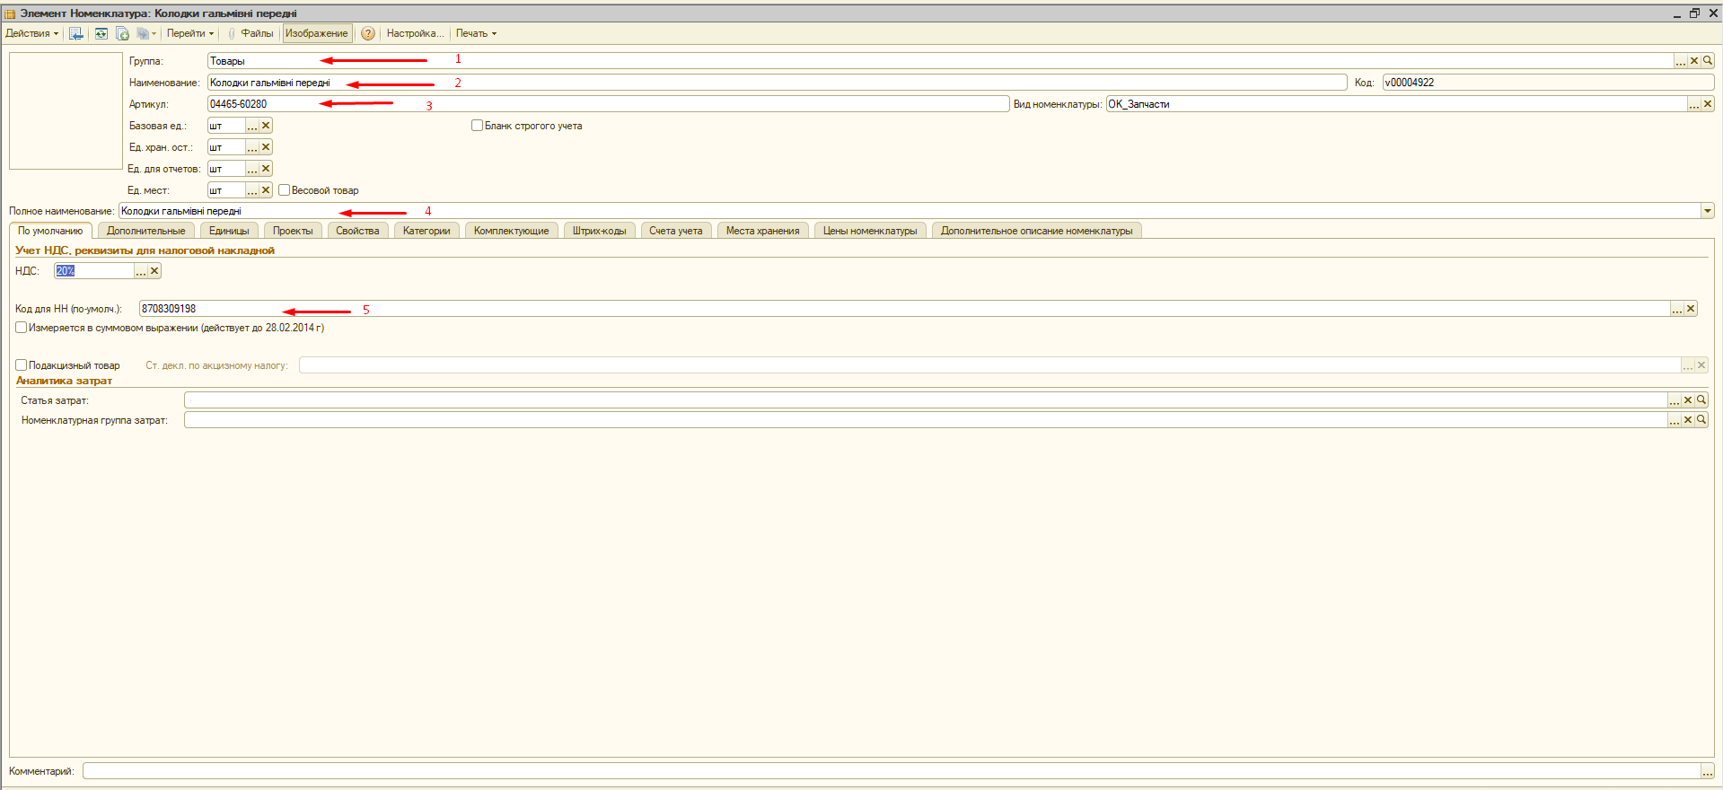Screen dimensions: 1723x790
Task: Open the Группа field magnifier icon
Action: pyautogui.click(x=1708, y=61)
